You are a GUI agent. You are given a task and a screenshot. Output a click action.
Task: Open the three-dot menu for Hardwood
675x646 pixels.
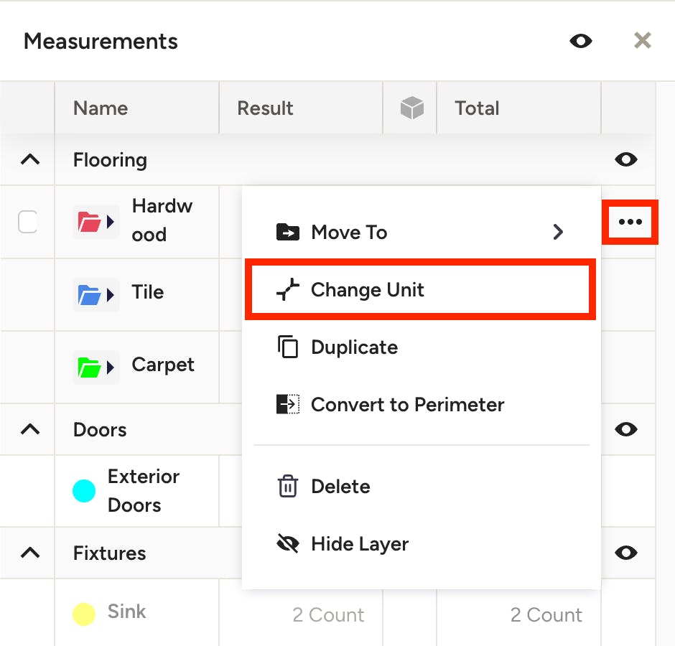(x=630, y=222)
